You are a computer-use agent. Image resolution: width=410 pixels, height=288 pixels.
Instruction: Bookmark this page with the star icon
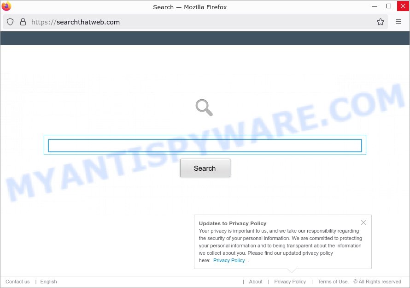(381, 22)
